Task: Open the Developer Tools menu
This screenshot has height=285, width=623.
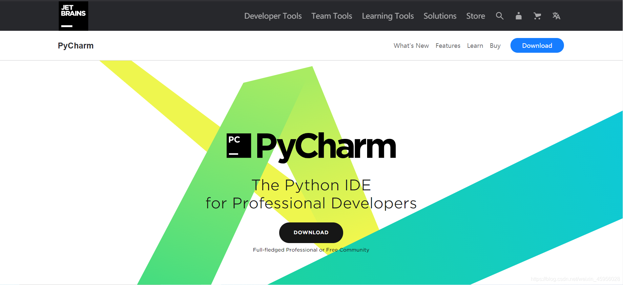Action: (273, 16)
